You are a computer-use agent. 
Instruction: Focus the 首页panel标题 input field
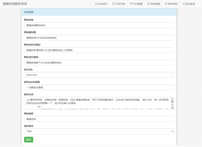click(99, 87)
